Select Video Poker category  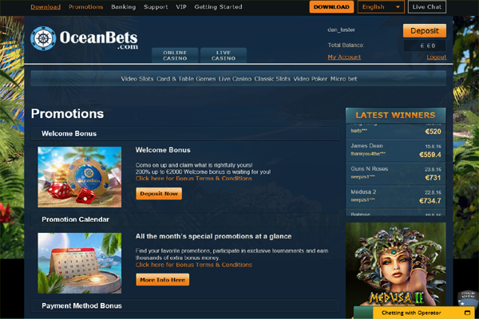point(310,79)
